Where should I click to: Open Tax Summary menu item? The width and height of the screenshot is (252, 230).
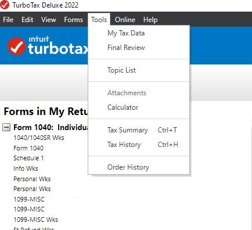(x=139, y=130)
